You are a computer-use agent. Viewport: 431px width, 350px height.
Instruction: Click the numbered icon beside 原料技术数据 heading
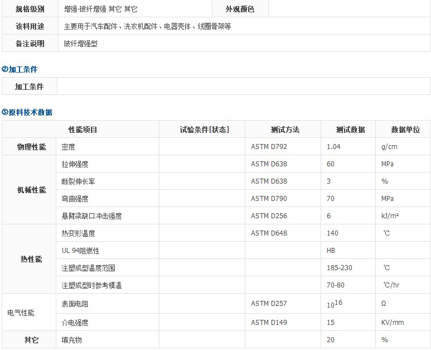pyautogui.click(x=5, y=112)
